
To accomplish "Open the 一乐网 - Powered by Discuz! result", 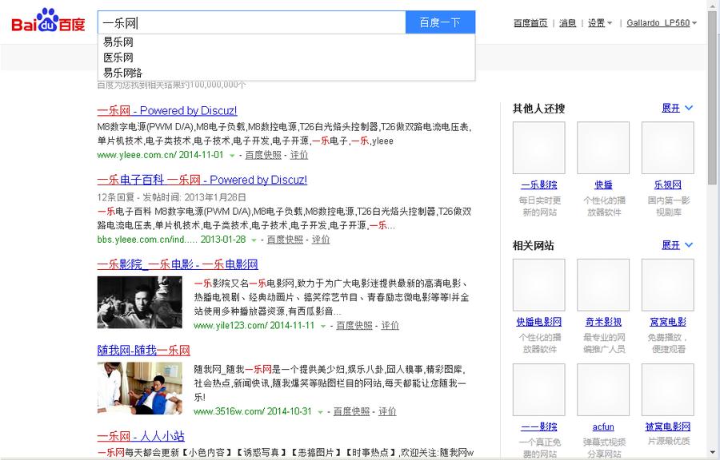I will (167, 111).
